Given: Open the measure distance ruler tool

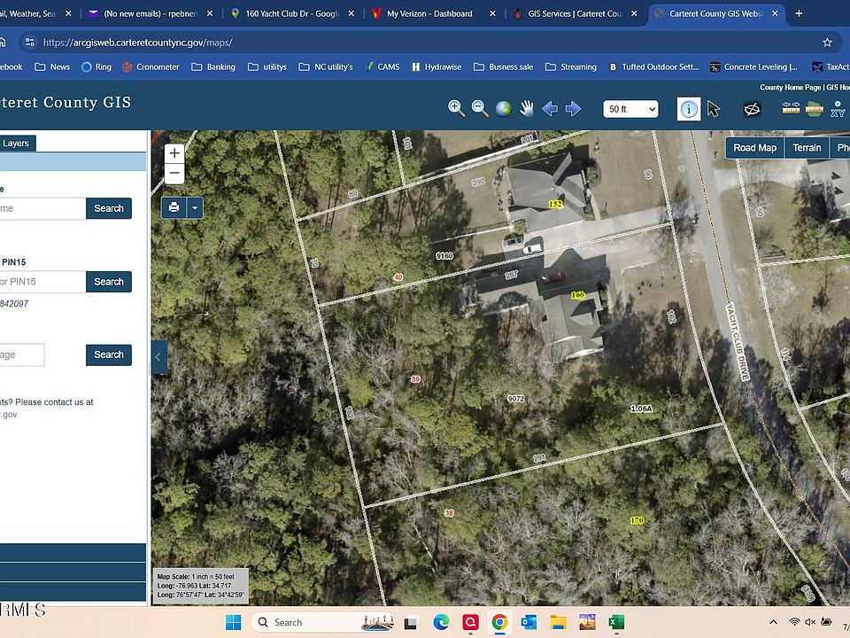Looking at the screenshot, I should click(791, 108).
